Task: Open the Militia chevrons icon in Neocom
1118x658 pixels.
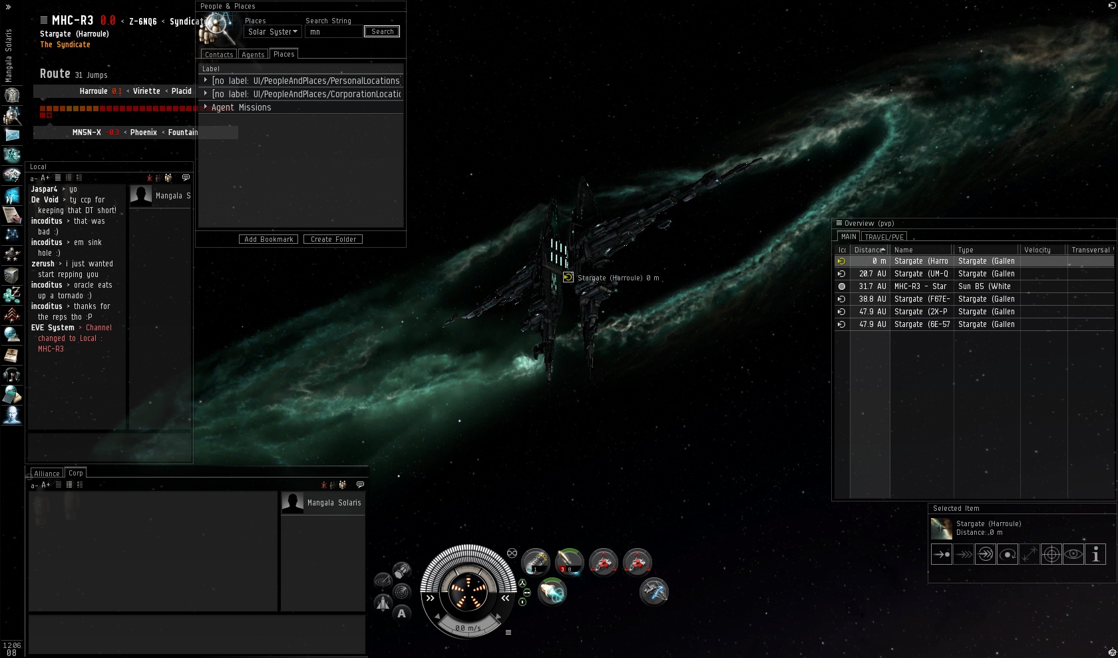Action: pos(11,314)
